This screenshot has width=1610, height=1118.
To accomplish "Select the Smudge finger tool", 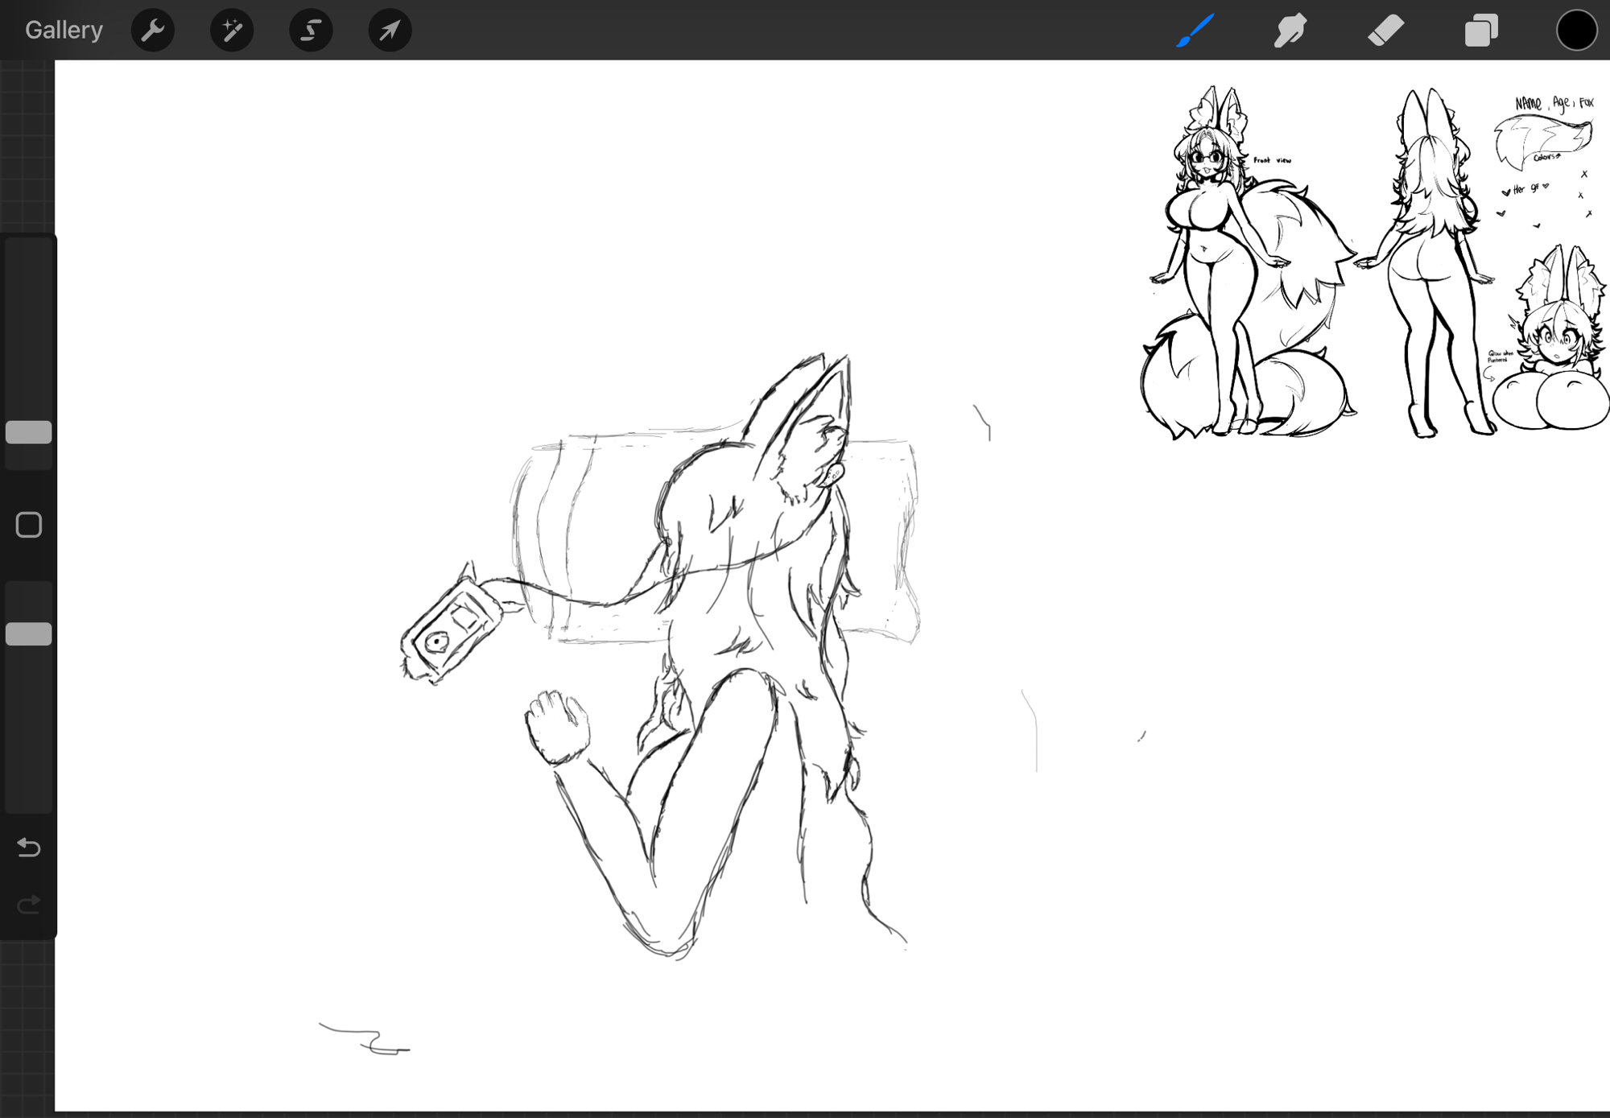I will [x=1290, y=31].
